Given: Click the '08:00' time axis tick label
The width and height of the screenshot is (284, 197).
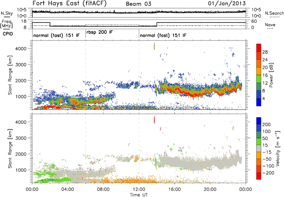Looking at the screenshot, I should tap(103, 190).
